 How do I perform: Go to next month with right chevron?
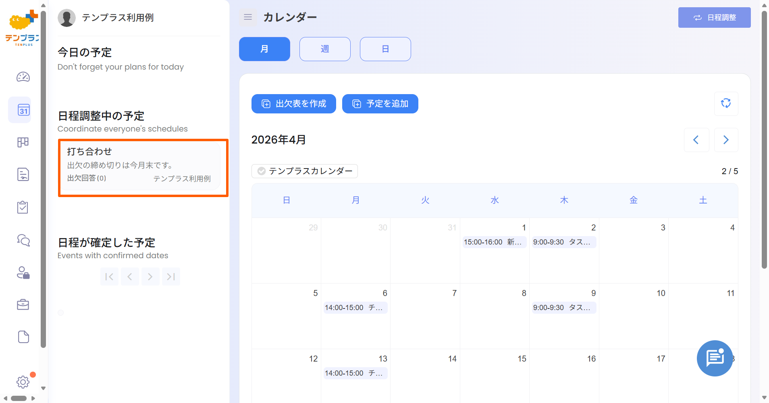point(726,140)
